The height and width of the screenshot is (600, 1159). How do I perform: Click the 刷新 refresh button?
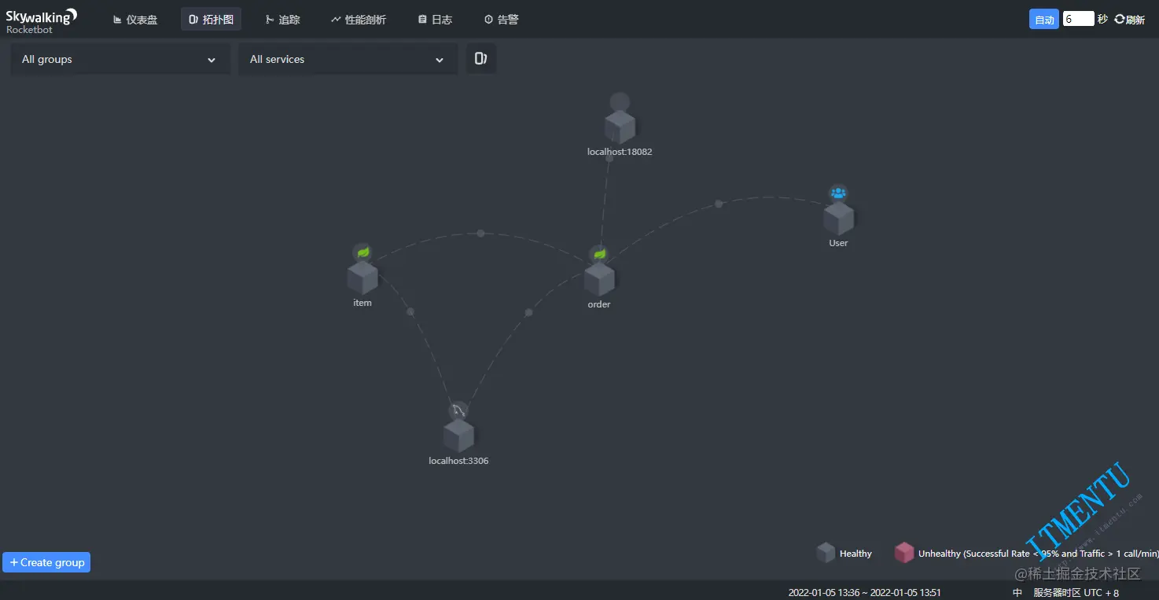tap(1129, 20)
